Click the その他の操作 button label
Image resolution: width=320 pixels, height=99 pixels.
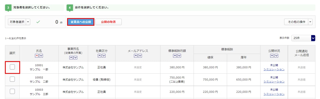[296, 22]
